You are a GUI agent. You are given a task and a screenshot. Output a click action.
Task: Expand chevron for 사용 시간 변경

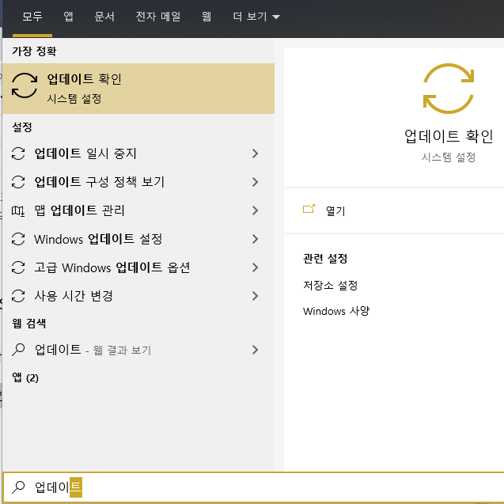coord(256,296)
